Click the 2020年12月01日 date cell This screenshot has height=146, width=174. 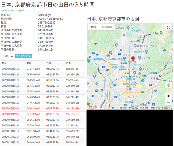tap(10, 142)
